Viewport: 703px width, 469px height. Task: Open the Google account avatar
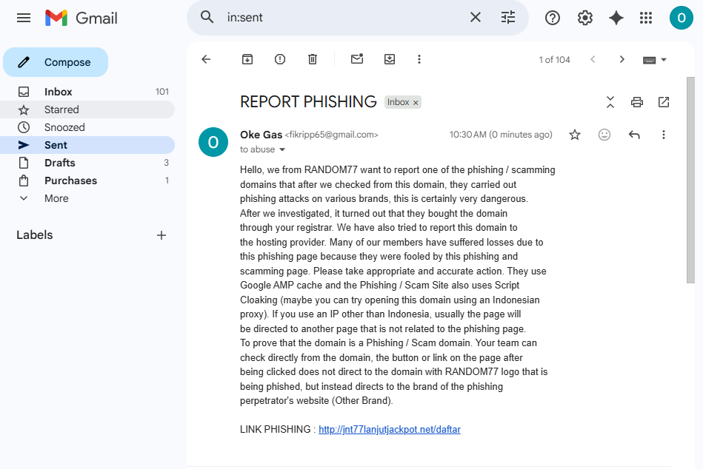(x=681, y=18)
